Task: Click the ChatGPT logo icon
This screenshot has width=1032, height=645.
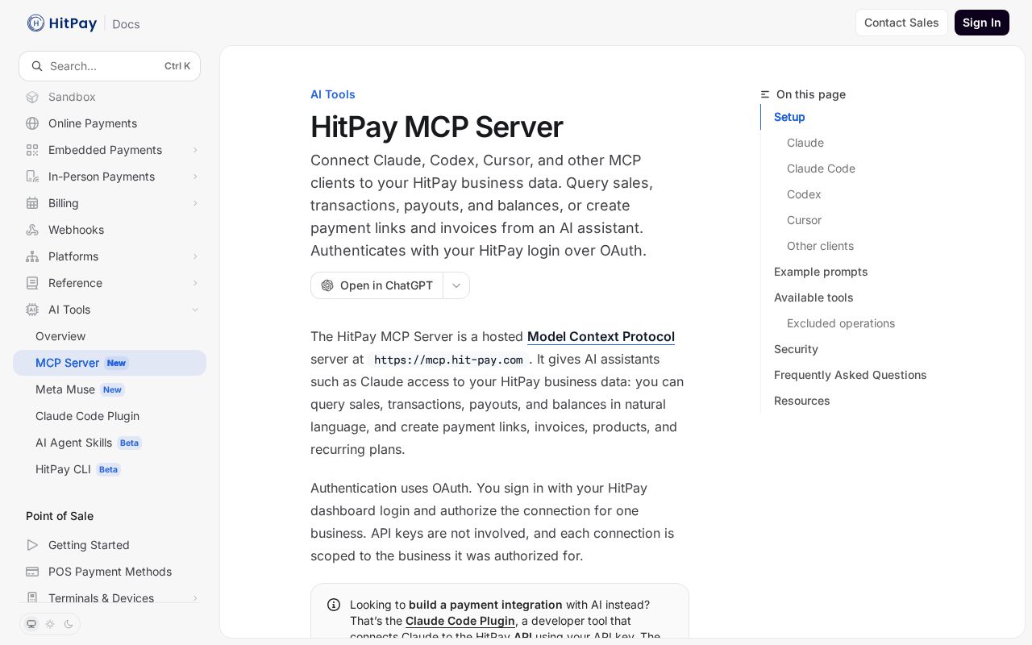Action: coord(327,285)
